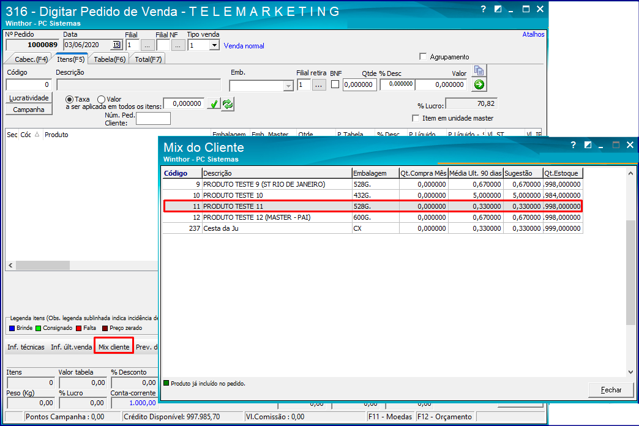This screenshot has width=639, height=426.
Task: Open the Tipo venda dropdown
Action: [214, 45]
